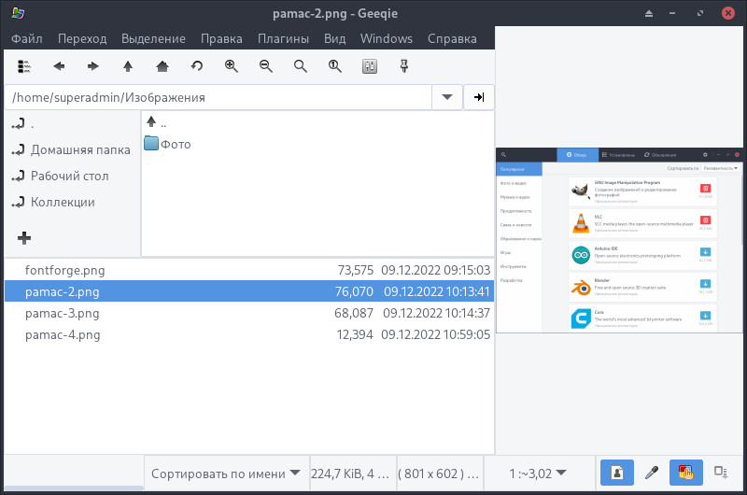
Task: Open the zoom ratio 1:~3,02 dropdown
Action: (x=537, y=473)
